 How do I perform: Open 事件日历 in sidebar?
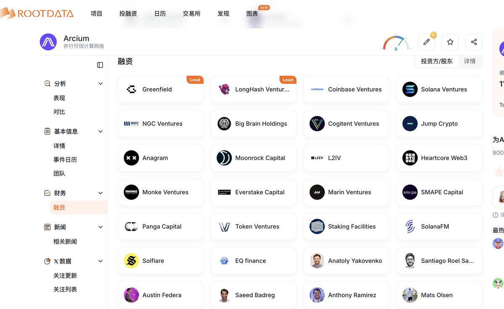point(65,160)
